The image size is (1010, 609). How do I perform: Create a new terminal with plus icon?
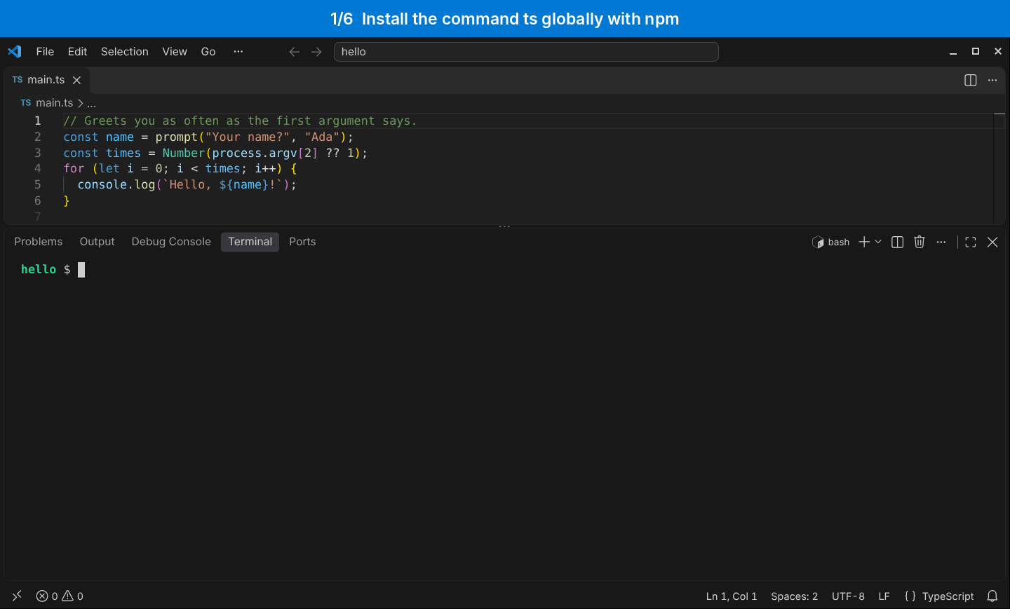coord(864,242)
